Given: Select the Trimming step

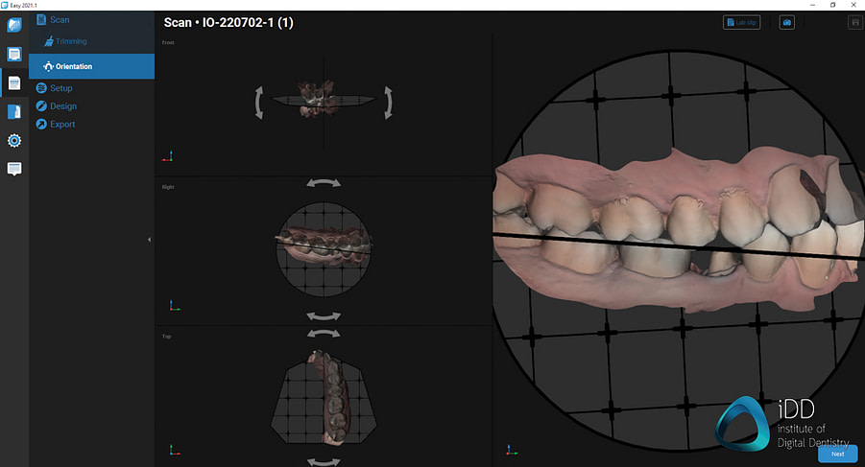Looking at the screenshot, I should (70, 41).
